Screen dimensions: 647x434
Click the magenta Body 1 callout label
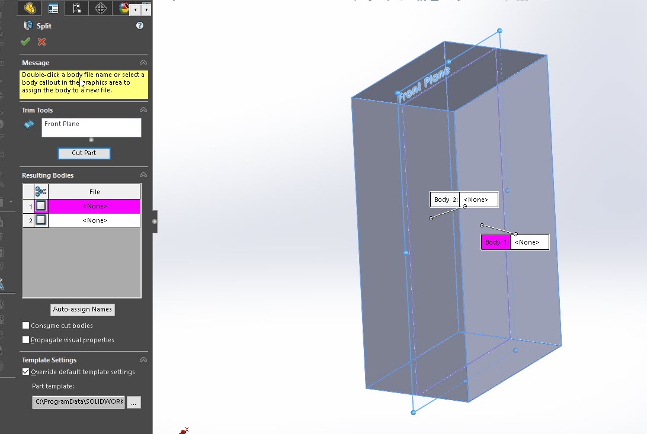[496, 242]
